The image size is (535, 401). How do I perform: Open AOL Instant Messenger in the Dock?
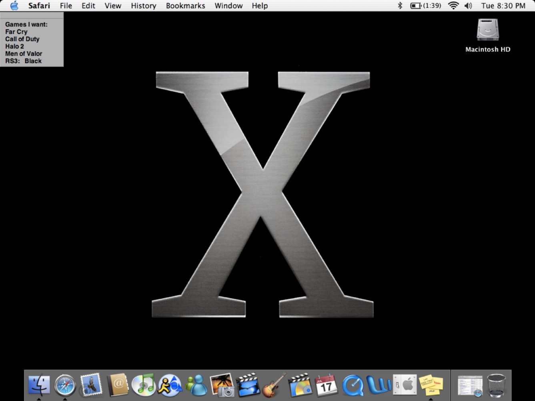[170, 385]
